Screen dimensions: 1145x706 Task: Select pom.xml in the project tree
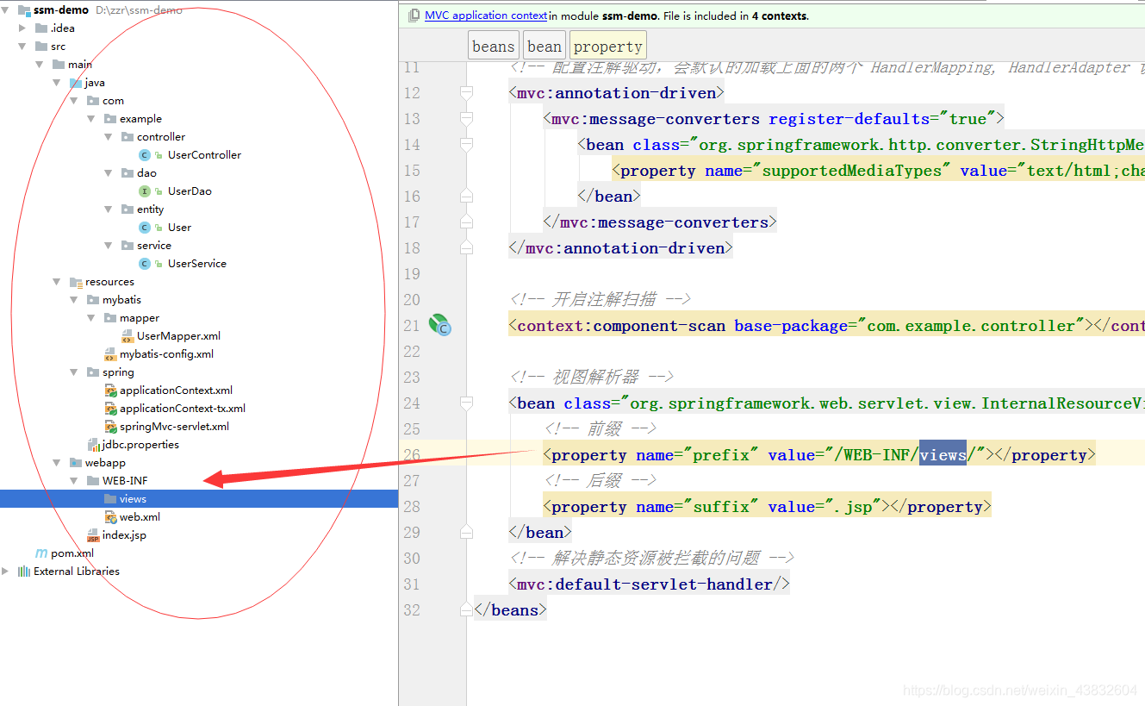pos(72,553)
